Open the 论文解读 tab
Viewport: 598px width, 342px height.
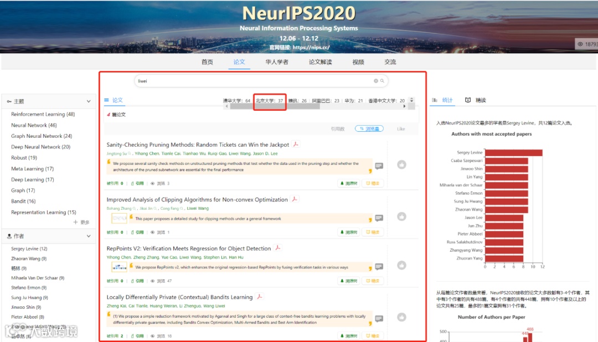321,62
